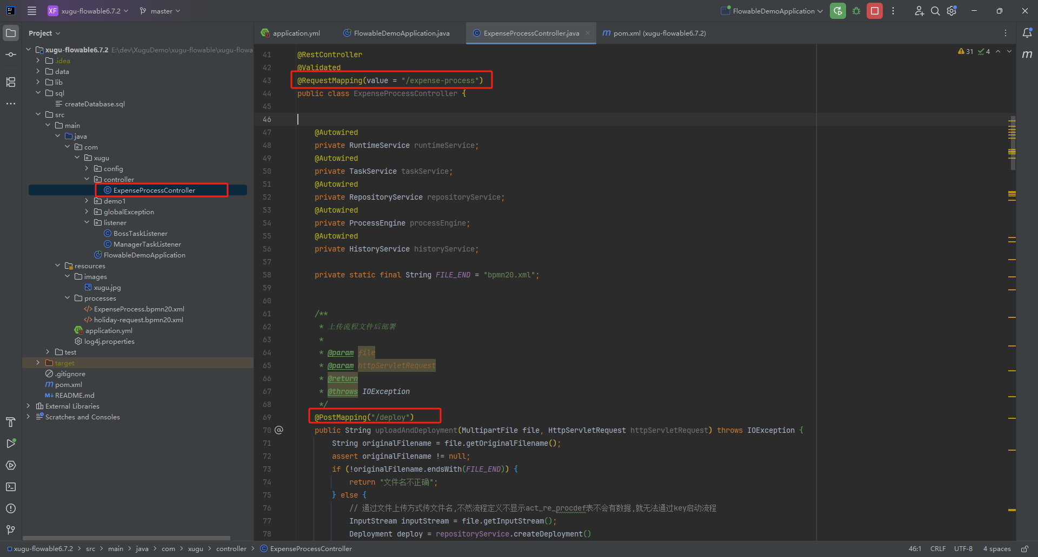Open Search Everywhere magnifier icon
Screen dimensions: 1038x557
[935, 11]
